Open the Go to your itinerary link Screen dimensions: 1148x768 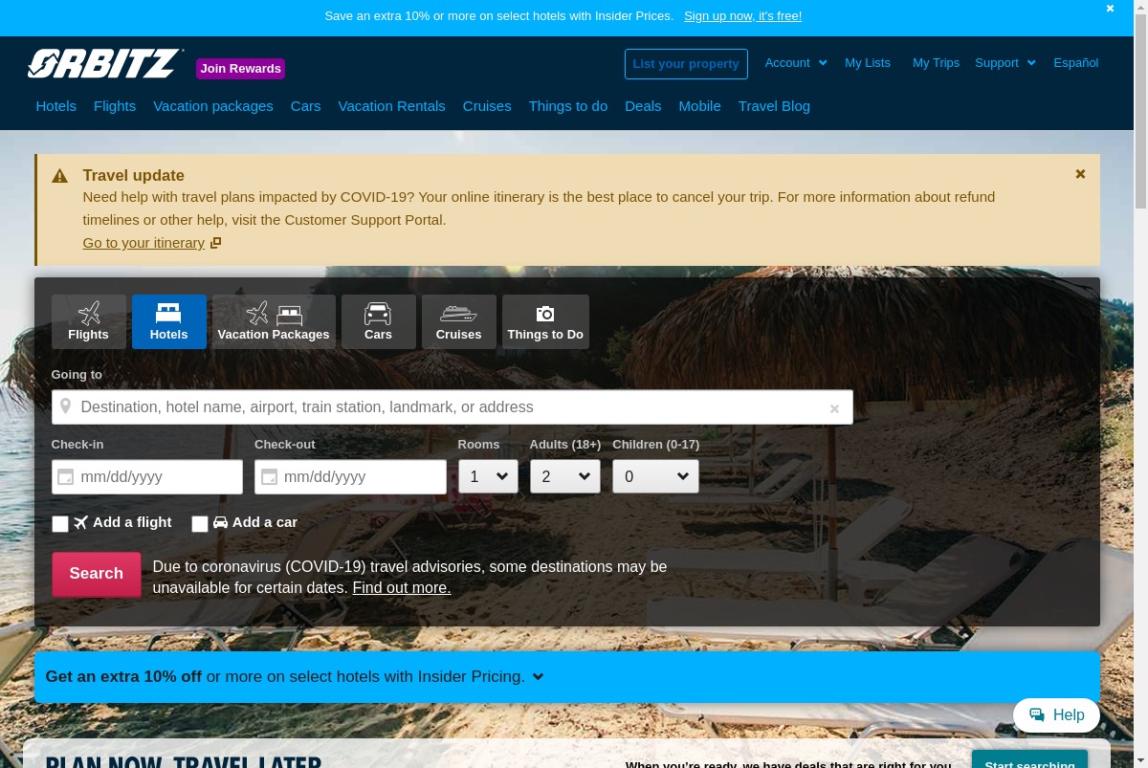[143, 243]
